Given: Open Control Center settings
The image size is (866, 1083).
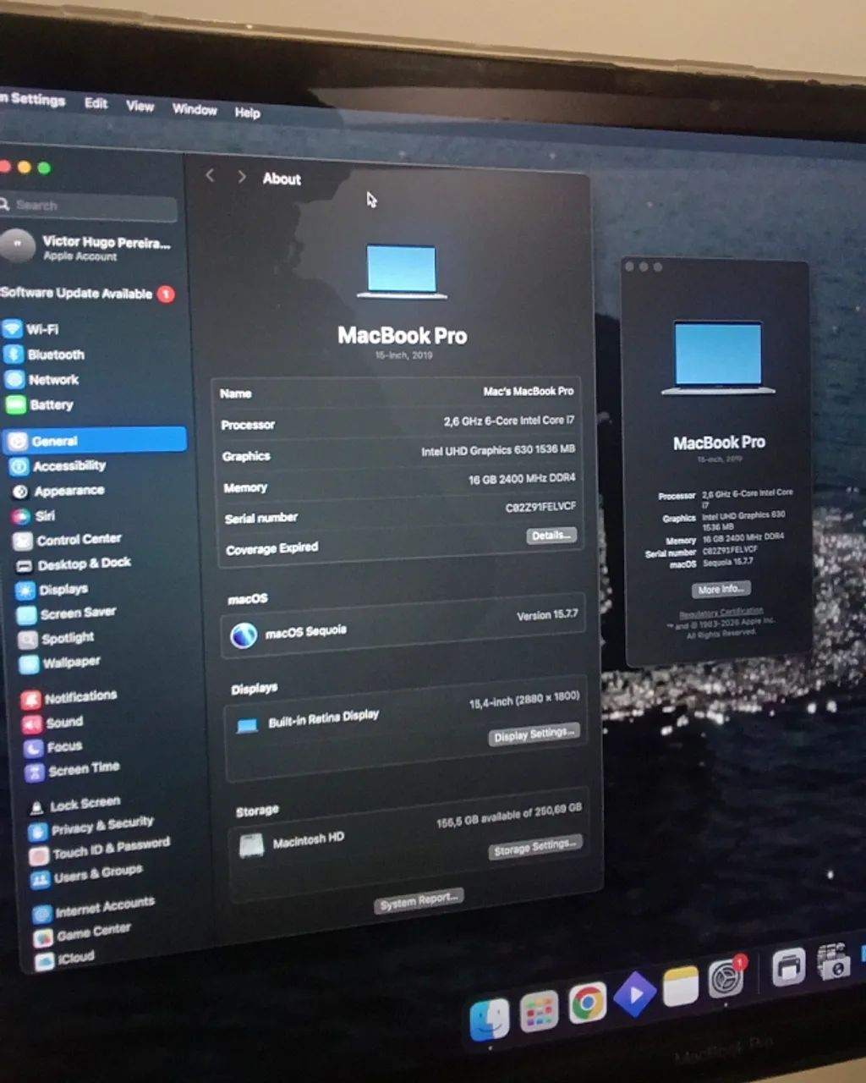Looking at the screenshot, I should coord(68,539).
